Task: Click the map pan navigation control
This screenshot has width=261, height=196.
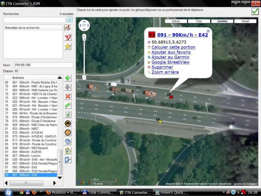Action: pyautogui.click(x=84, y=26)
